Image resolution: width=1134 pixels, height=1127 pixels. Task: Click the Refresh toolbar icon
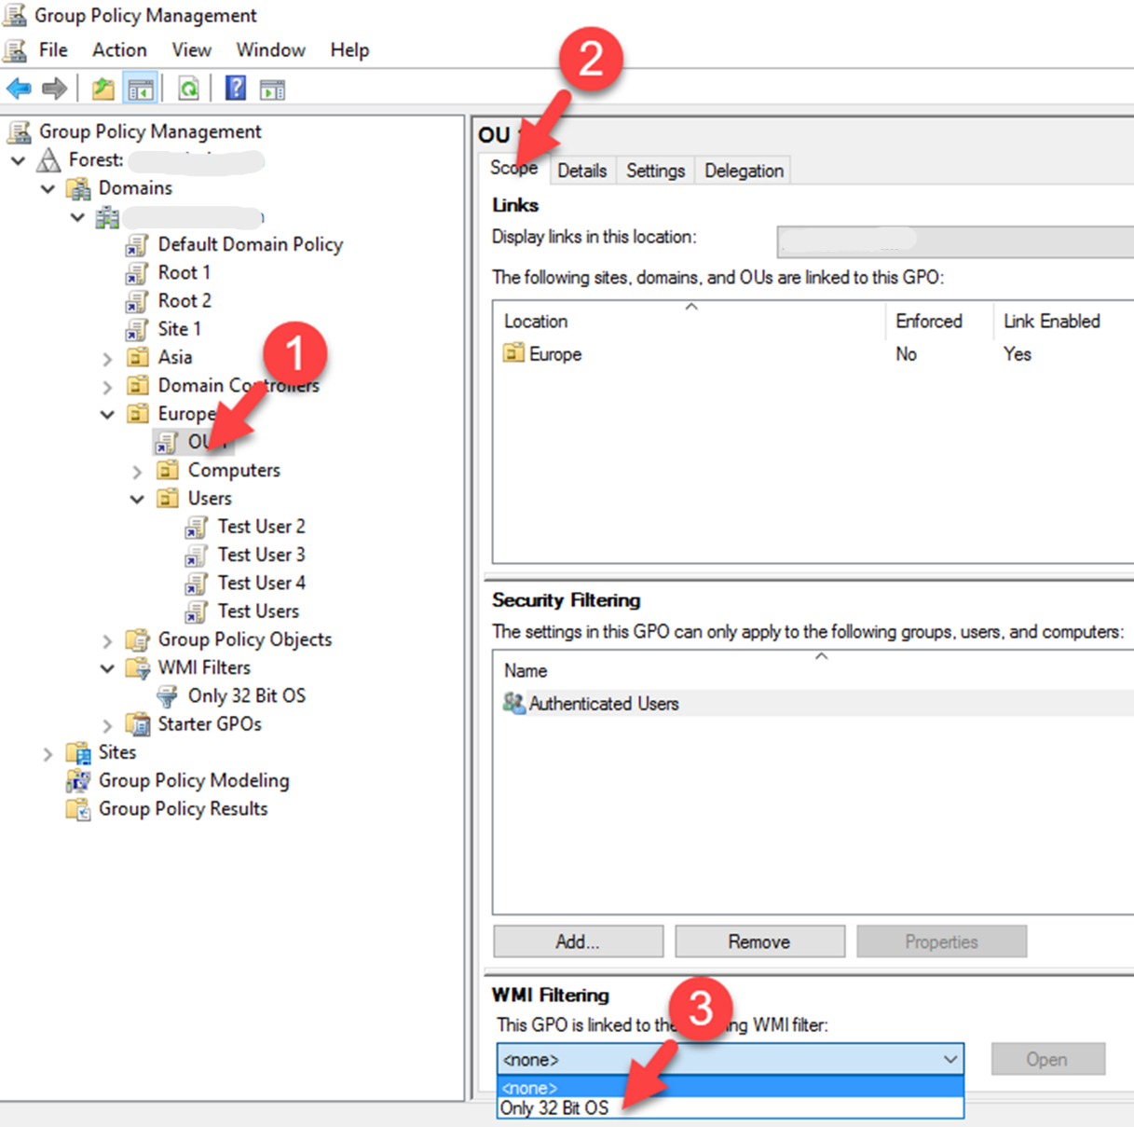[x=188, y=89]
